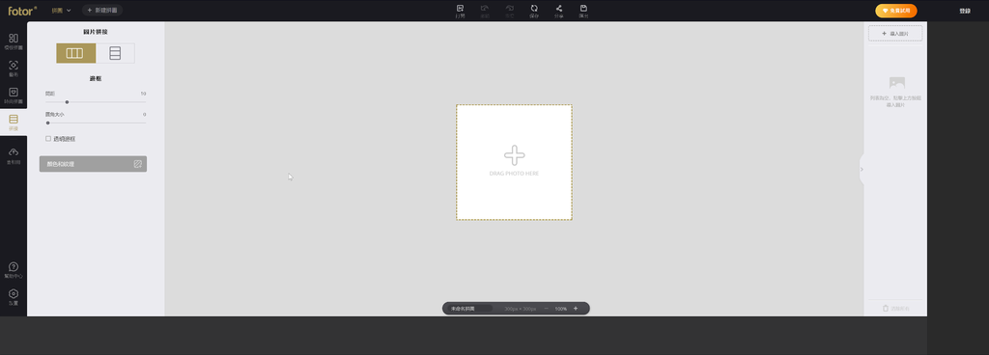Click the share toolbar icon

pyautogui.click(x=559, y=11)
